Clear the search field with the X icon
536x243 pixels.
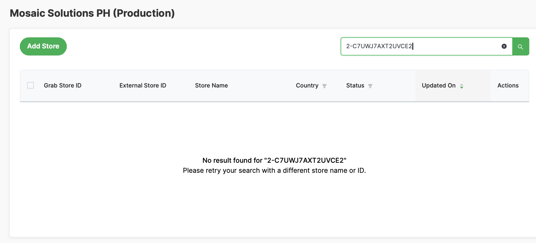[x=504, y=46]
